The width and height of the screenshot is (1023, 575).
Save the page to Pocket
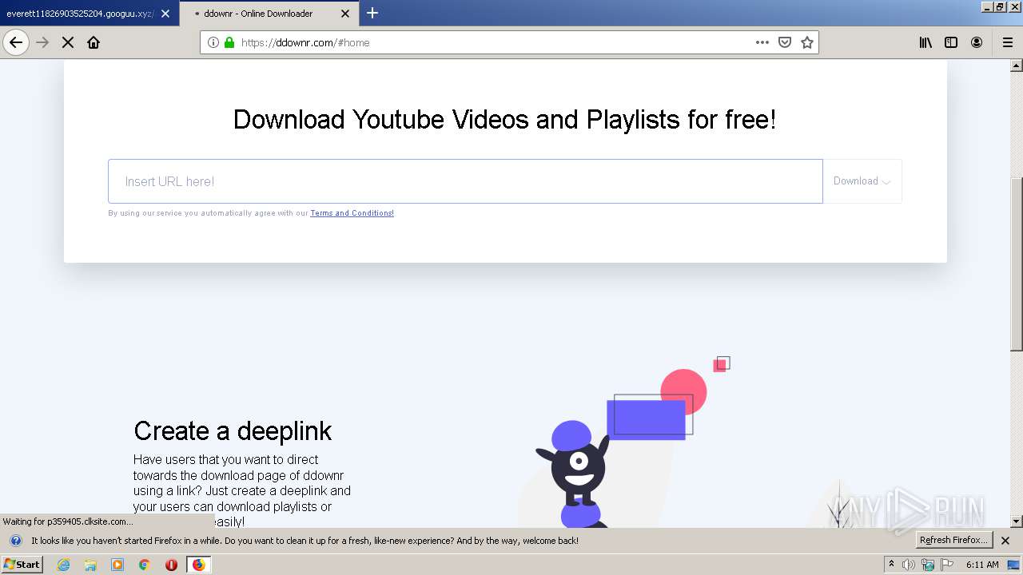click(x=785, y=42)
